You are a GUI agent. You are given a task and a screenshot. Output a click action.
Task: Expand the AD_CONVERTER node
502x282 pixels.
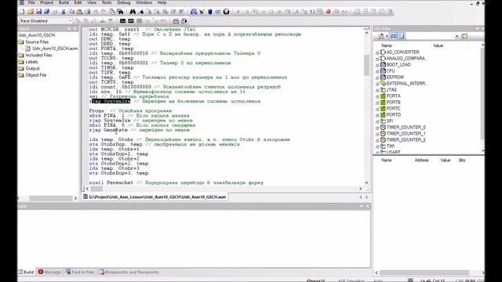(377, 52)
